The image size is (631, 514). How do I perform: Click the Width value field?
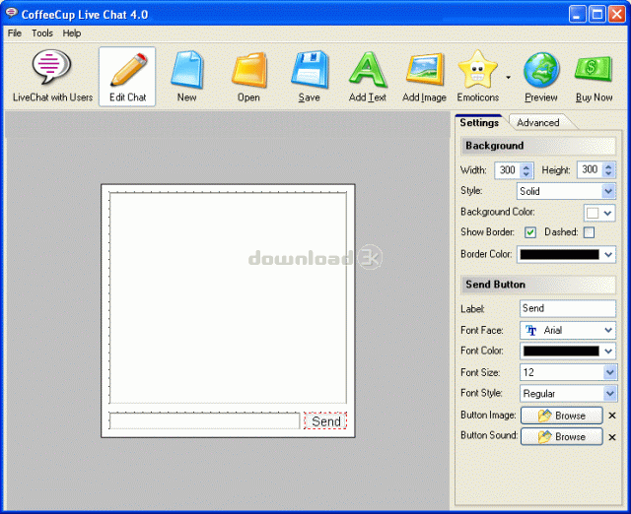pyautogui.click(x=507, y=170)
